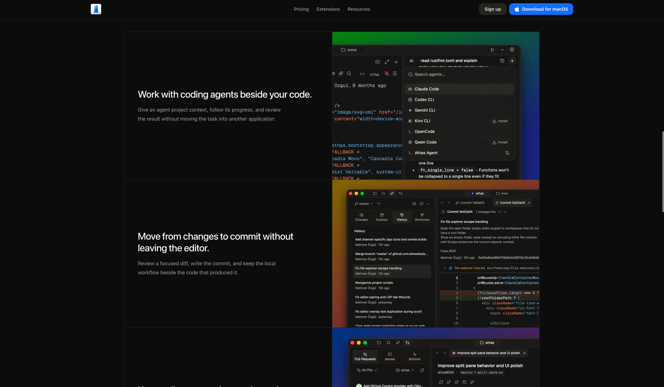Open the All PRs filter dropdown
Screen dimensions: 664x387
[367, 370]
